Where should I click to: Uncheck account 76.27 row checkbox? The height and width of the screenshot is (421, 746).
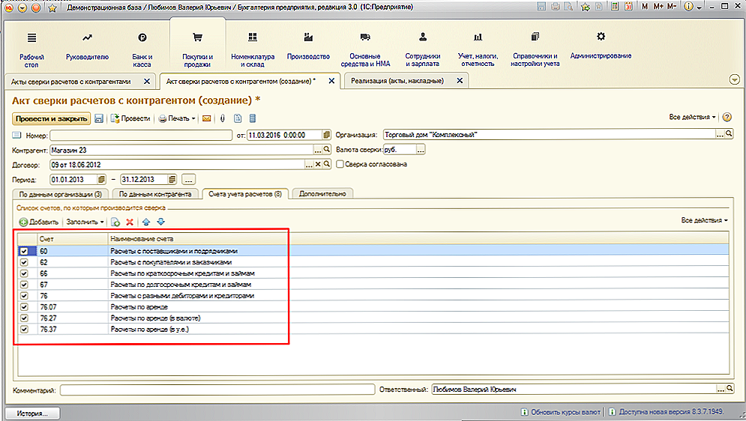click(x=24, y=318)
